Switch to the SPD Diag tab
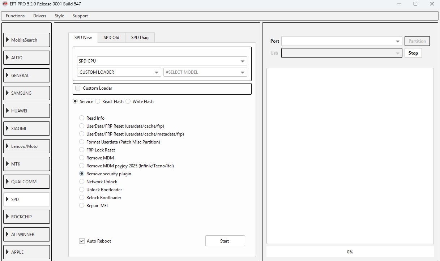 [x=140, y=38]
